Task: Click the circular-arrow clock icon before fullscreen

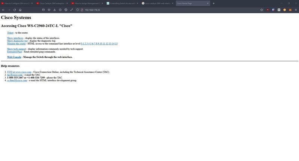Action: [66, 10]
